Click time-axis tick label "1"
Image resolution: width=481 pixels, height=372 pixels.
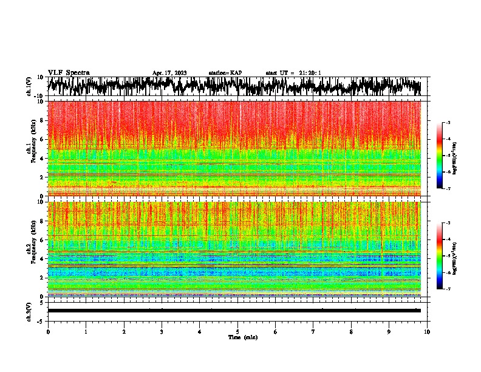86,332
